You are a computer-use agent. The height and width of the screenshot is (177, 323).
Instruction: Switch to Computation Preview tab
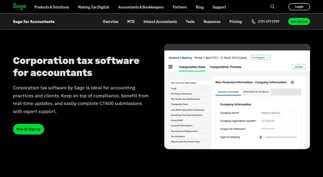[226, 67]
